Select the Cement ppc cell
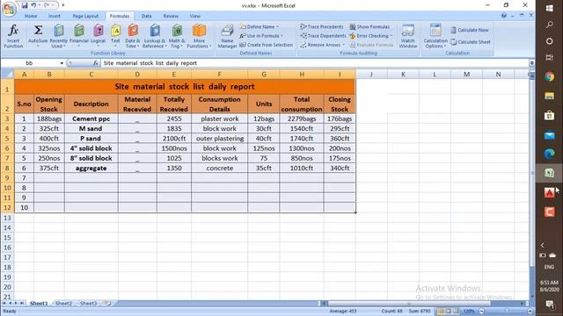The width and height of the screenshot is (563, 316). pos(91,118)
